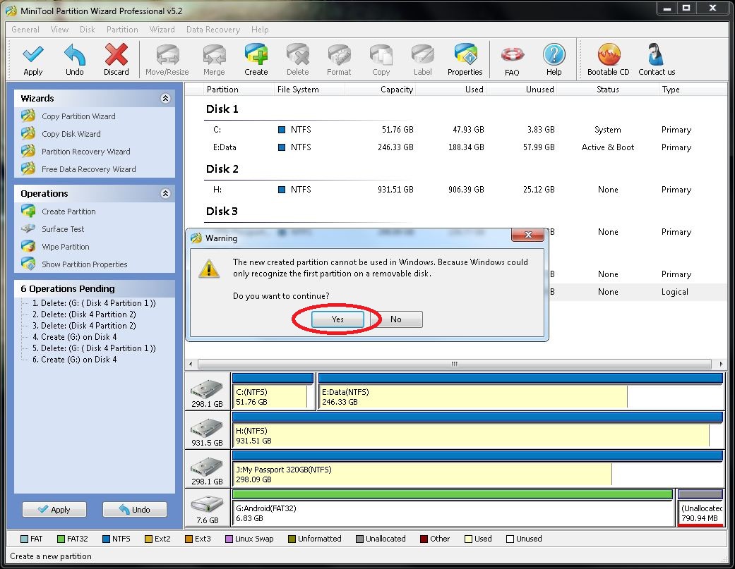Open the Disk menu
Viewport: 735px width, 569px height.
[87, 30]
